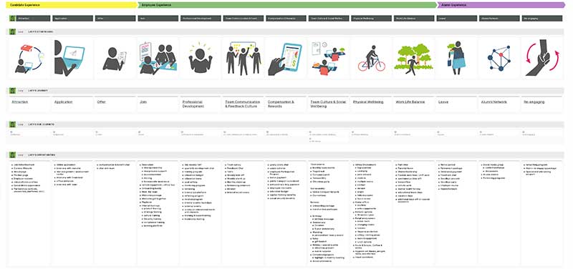This screenshot has height=269, width=573.
Task: Open the Compensation & Rewards journey link
Action: click(281, 104)
